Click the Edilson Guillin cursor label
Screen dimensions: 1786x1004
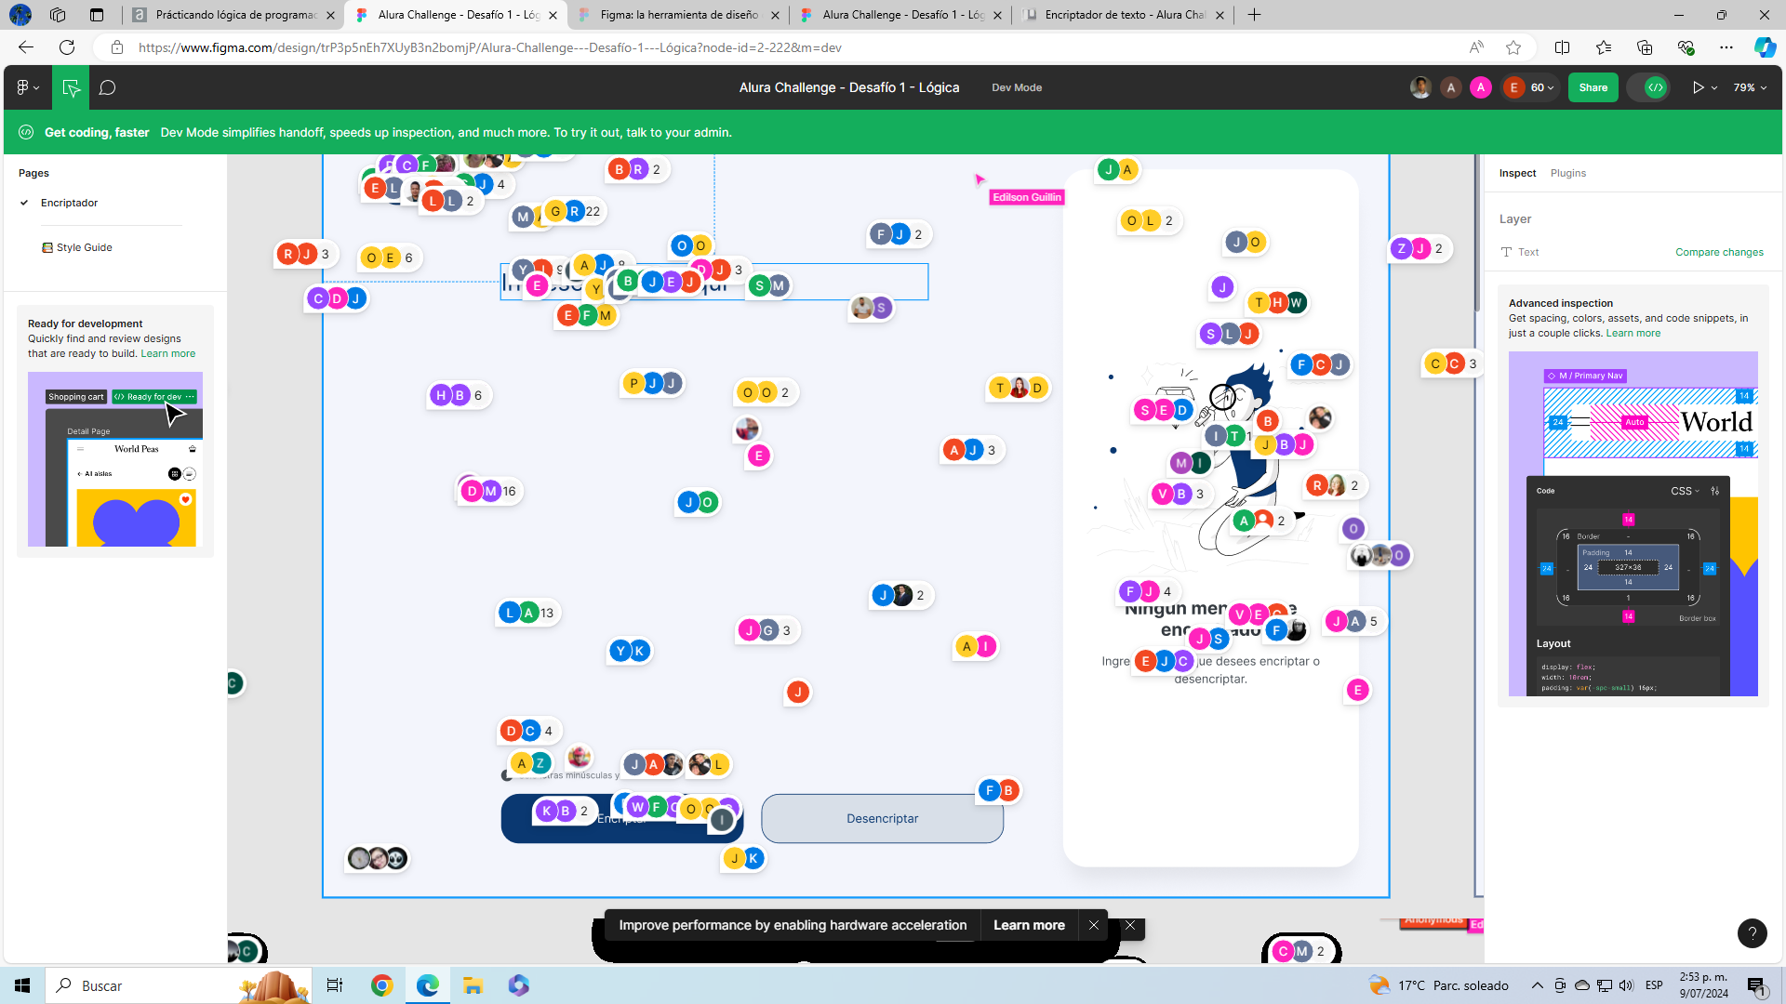pos(1026,197)
